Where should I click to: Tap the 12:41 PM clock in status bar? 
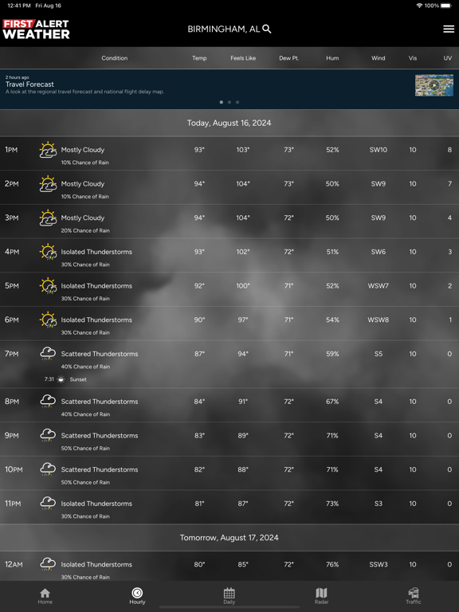(x=19, y=6)
